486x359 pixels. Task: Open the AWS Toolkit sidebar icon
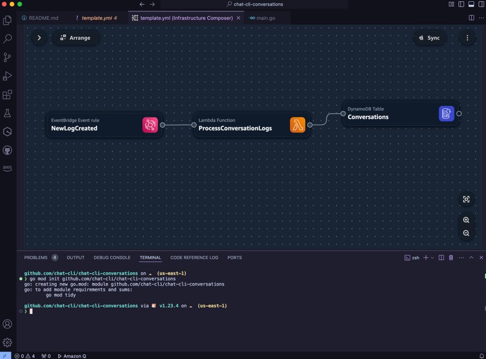tap(8, 168)
